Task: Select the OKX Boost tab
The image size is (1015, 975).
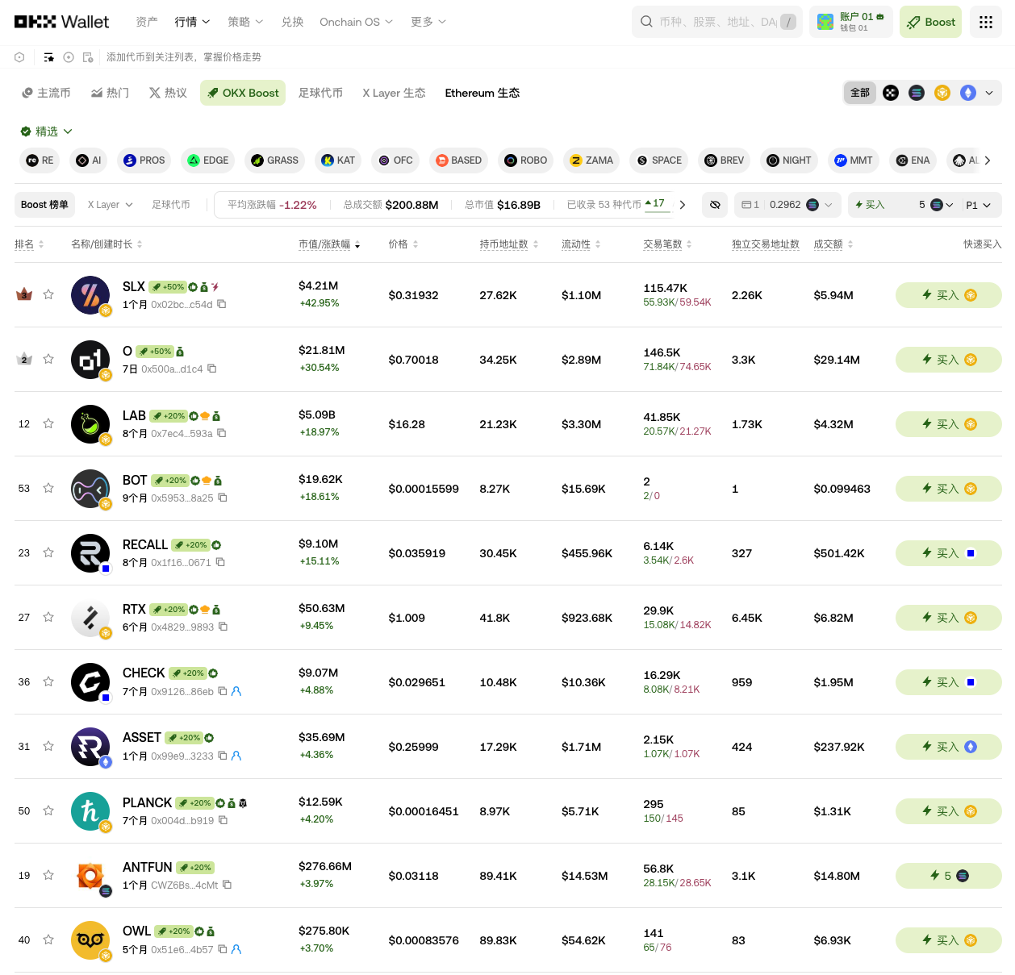Action: 243,93
